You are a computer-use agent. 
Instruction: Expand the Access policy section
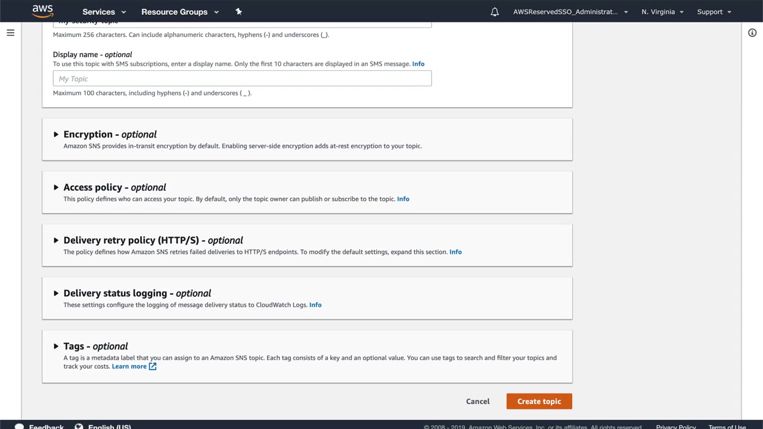[56, 188]
